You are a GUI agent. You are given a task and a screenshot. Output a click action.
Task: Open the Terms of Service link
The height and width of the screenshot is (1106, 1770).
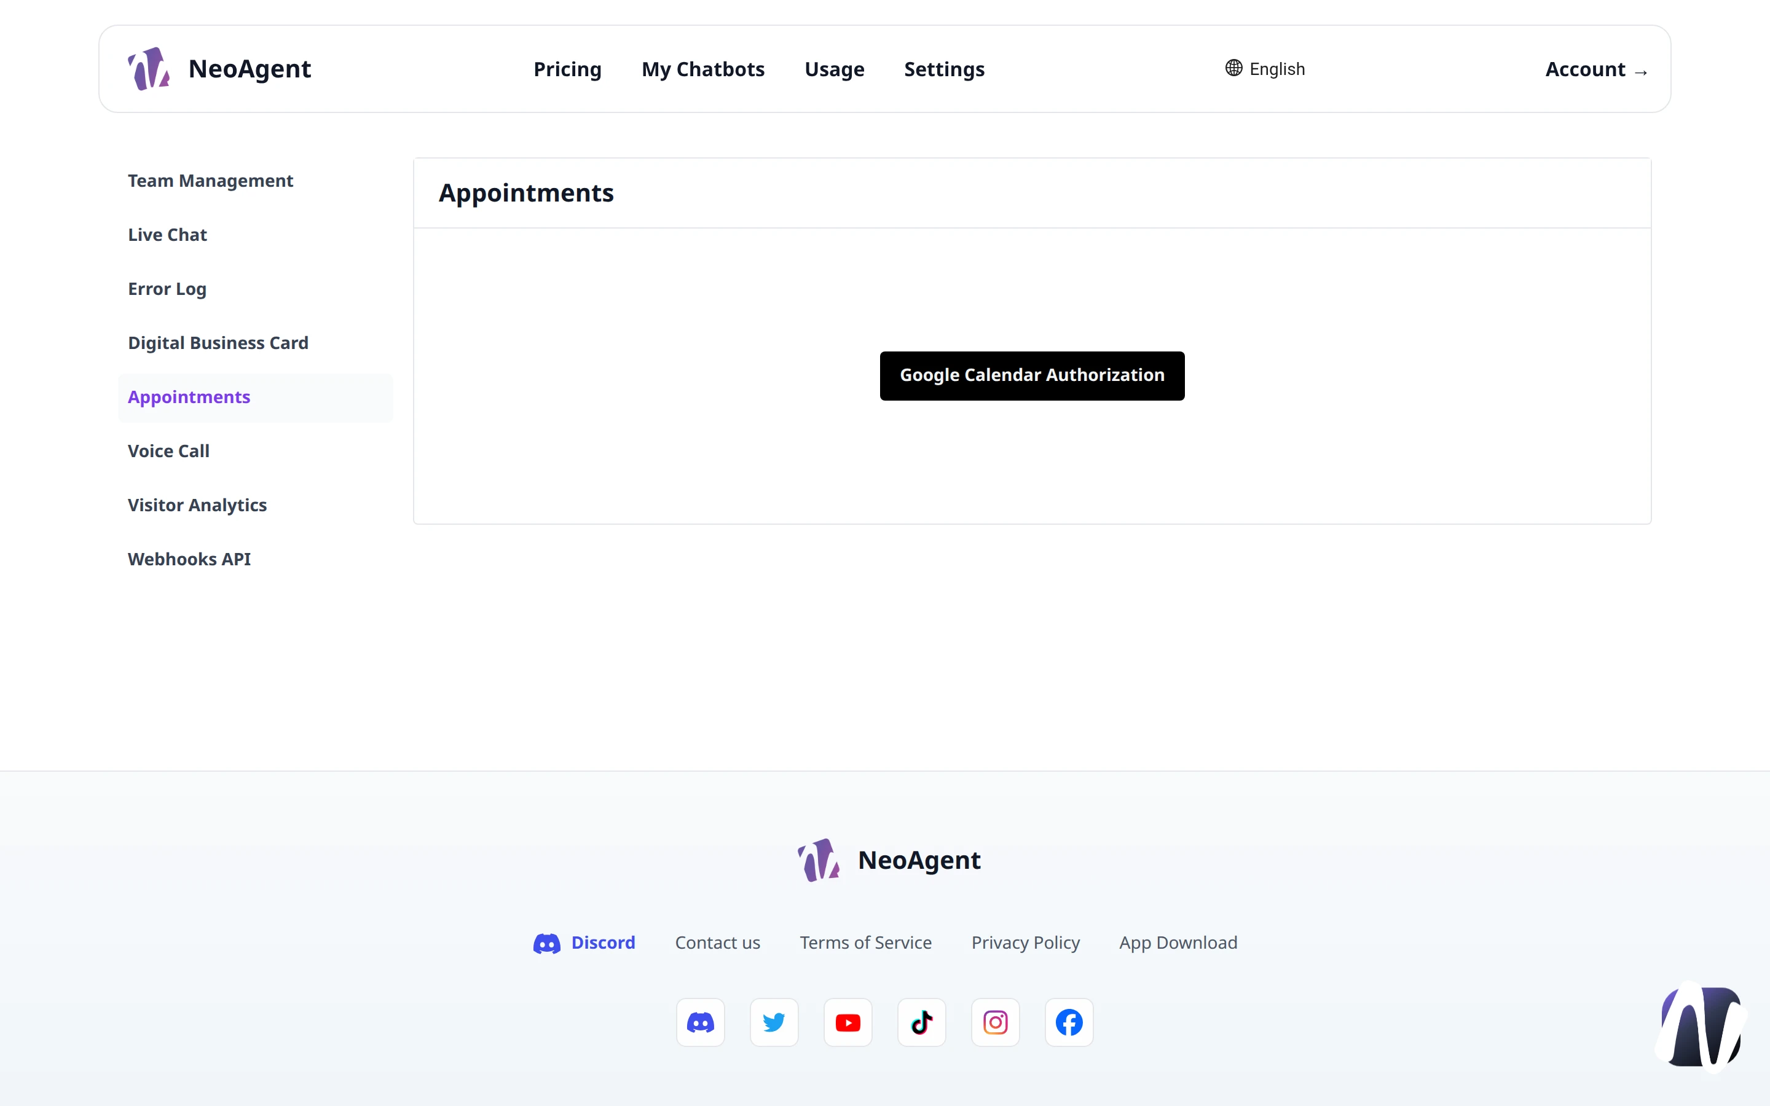click(x=865, y=942)
